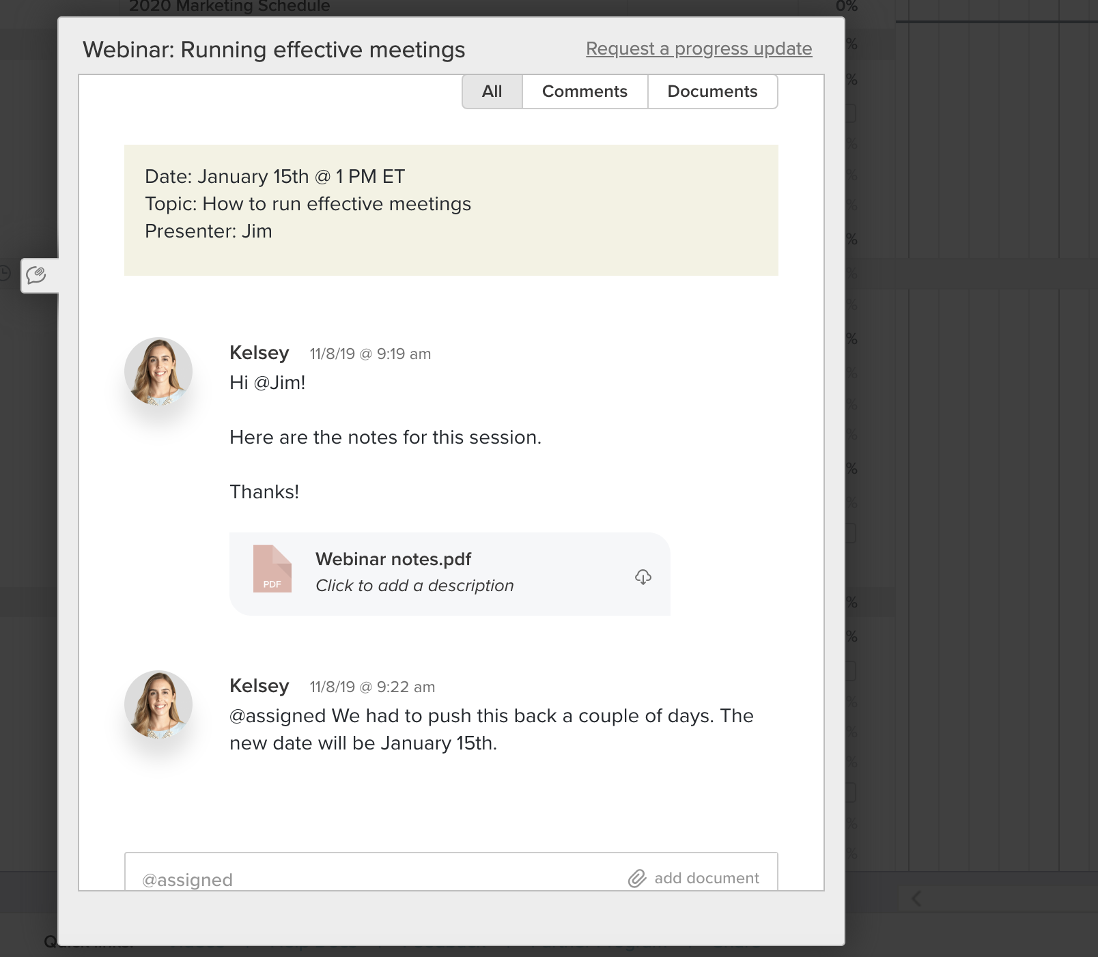The width and height of the screenshot is (1098, 957).
Task: Open the Webinar notes.pdf file name
Action: 393,559
